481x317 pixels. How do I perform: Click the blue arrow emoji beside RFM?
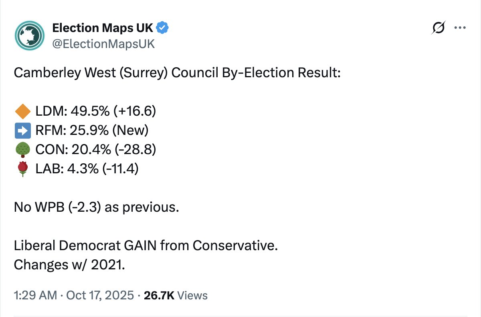[22, 130]
